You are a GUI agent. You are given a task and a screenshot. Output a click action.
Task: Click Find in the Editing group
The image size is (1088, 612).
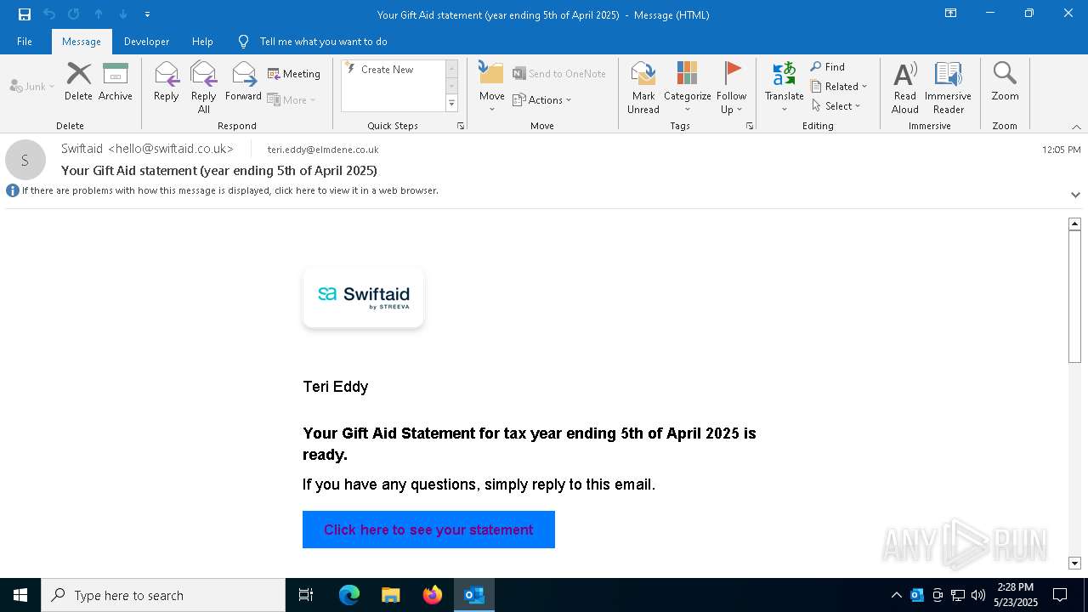click(828, 66)
